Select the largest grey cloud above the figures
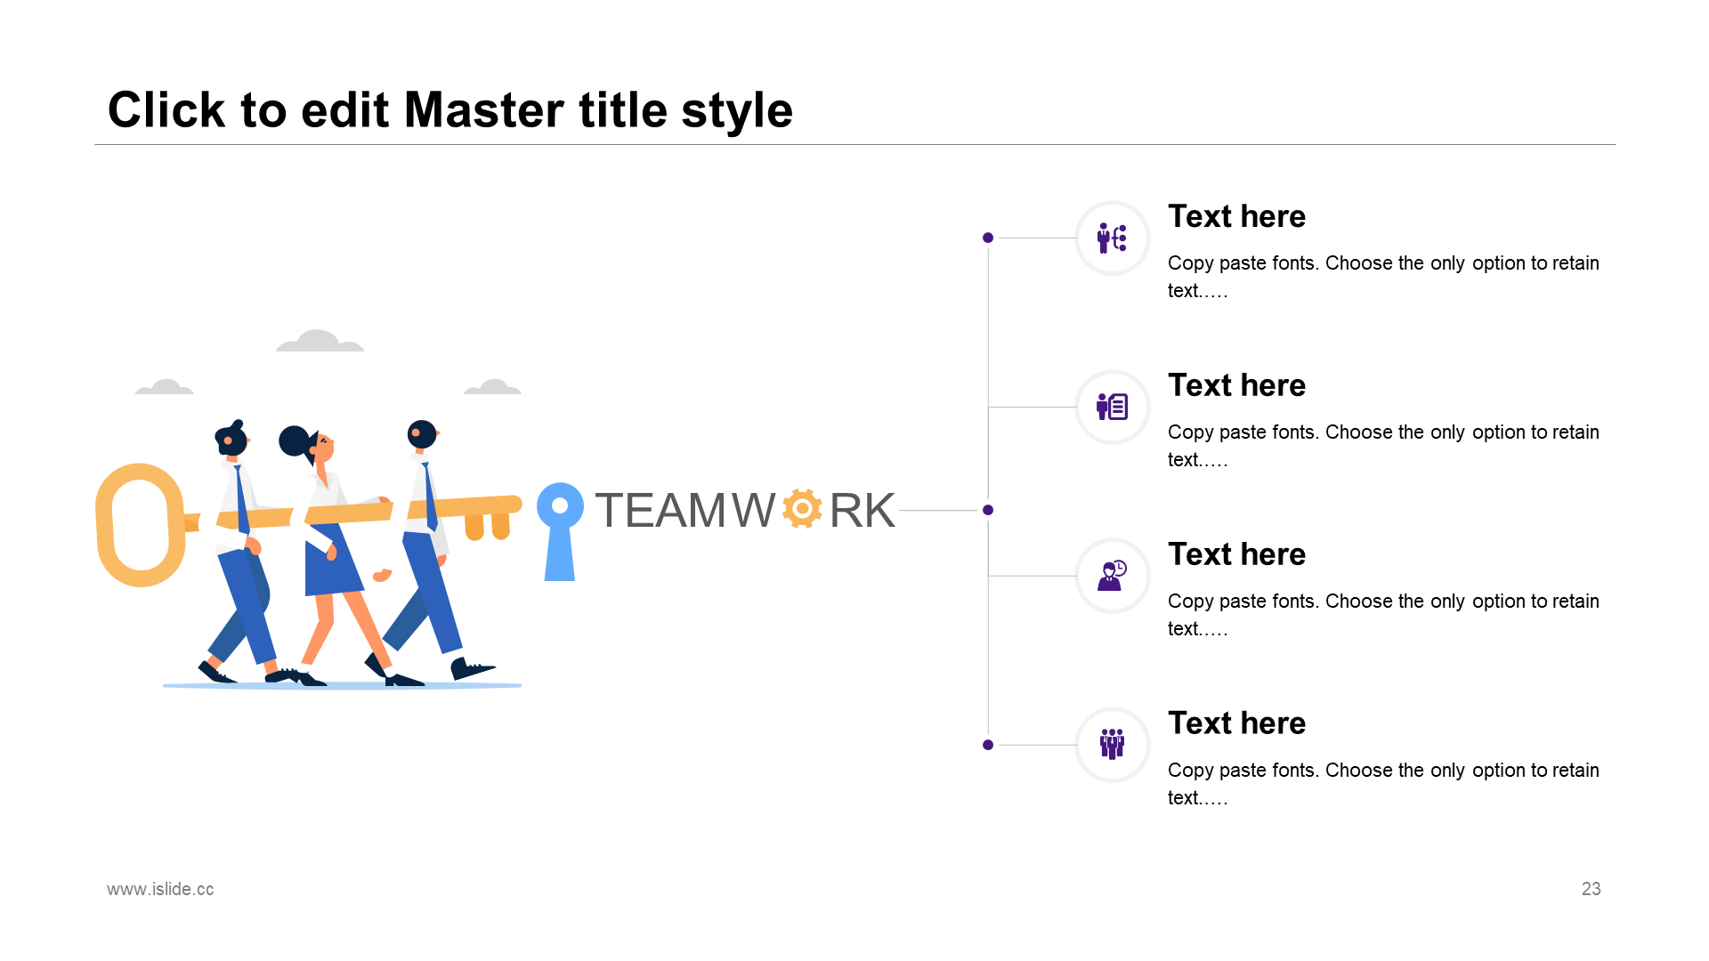Image resolution: width=1709 pixels, height=961 pixels. click(x=320, y=341)
